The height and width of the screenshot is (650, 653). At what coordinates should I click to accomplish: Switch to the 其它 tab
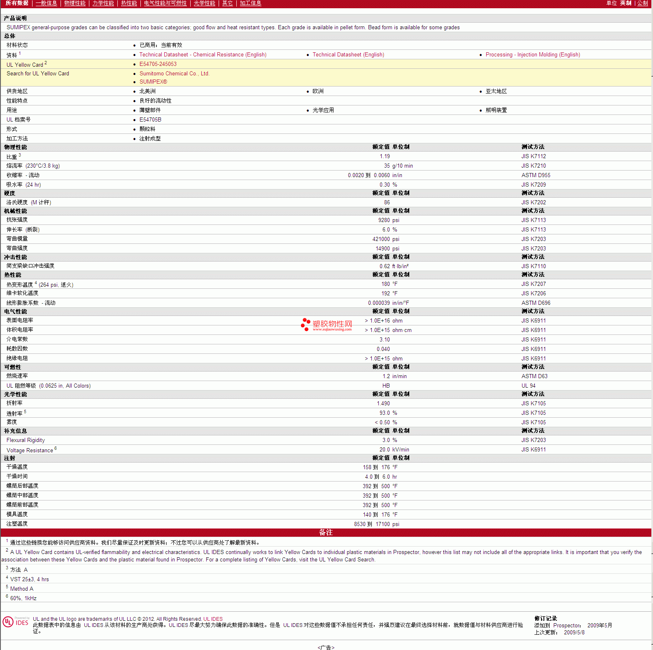click(x=227, y=3)
